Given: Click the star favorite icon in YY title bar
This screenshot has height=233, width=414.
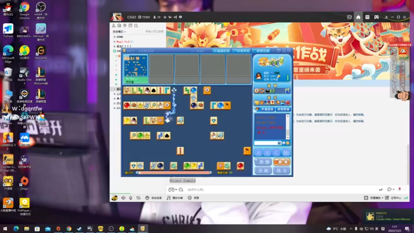Looking at the screenshot, I should [165, 17].
